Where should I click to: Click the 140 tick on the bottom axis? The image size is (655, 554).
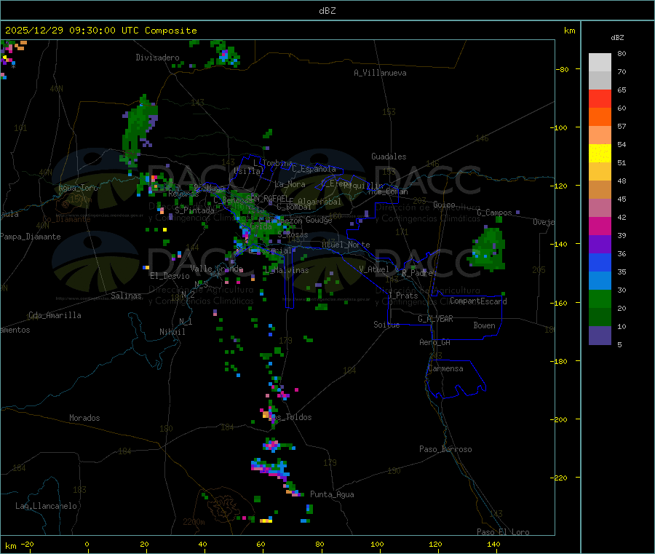click(493, 544)
